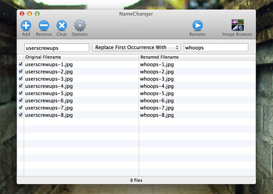Uncheck the userscrewups-1.jpg checkbox
Image resolution: width=273 pixels, height=194 pixels.
(x=21, y=64)
